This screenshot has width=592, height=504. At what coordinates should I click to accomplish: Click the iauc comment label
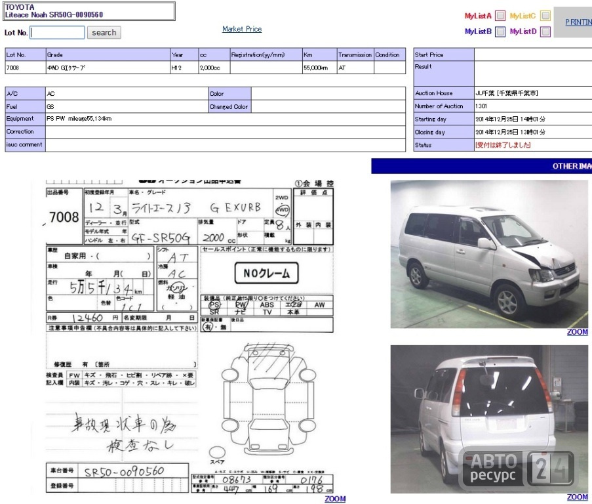(26, 144)
